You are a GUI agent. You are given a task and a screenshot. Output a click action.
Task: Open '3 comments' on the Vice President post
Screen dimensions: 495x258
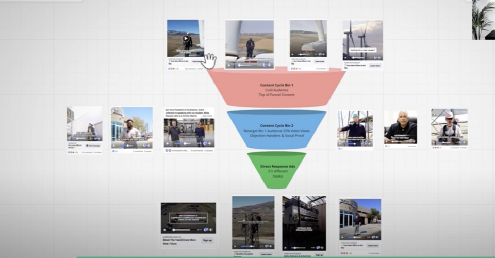pos(196,151)
